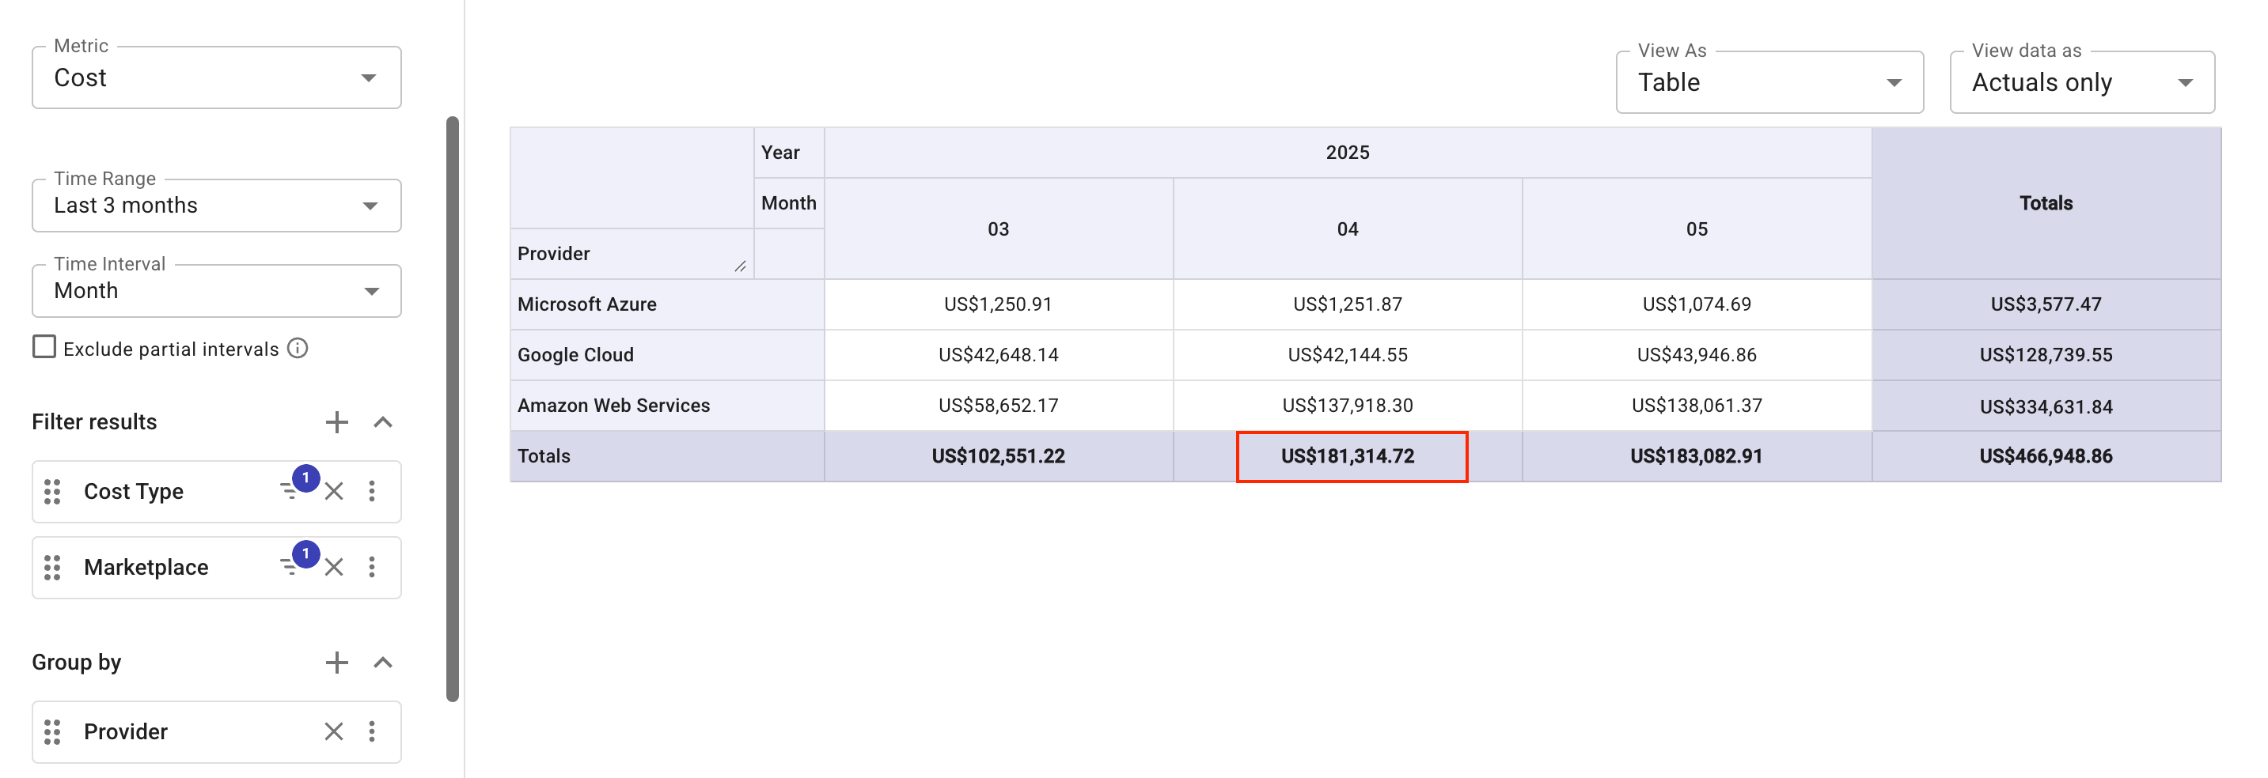Click the add filter plus icon
Image resolution: width=2268 pixels, height=778 pixels.
[336, 422]
